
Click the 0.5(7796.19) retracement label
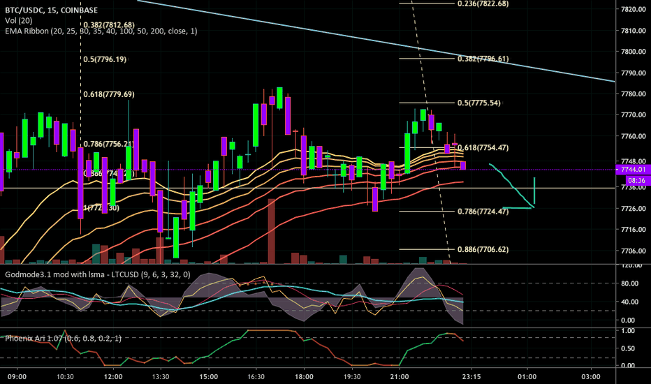pos(105,59)
